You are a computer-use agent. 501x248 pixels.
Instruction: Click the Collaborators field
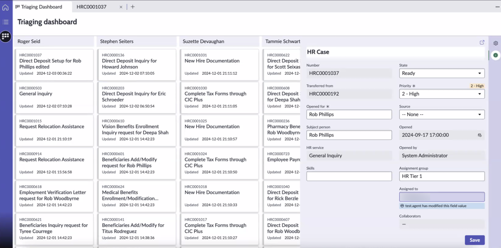point(442,224)
